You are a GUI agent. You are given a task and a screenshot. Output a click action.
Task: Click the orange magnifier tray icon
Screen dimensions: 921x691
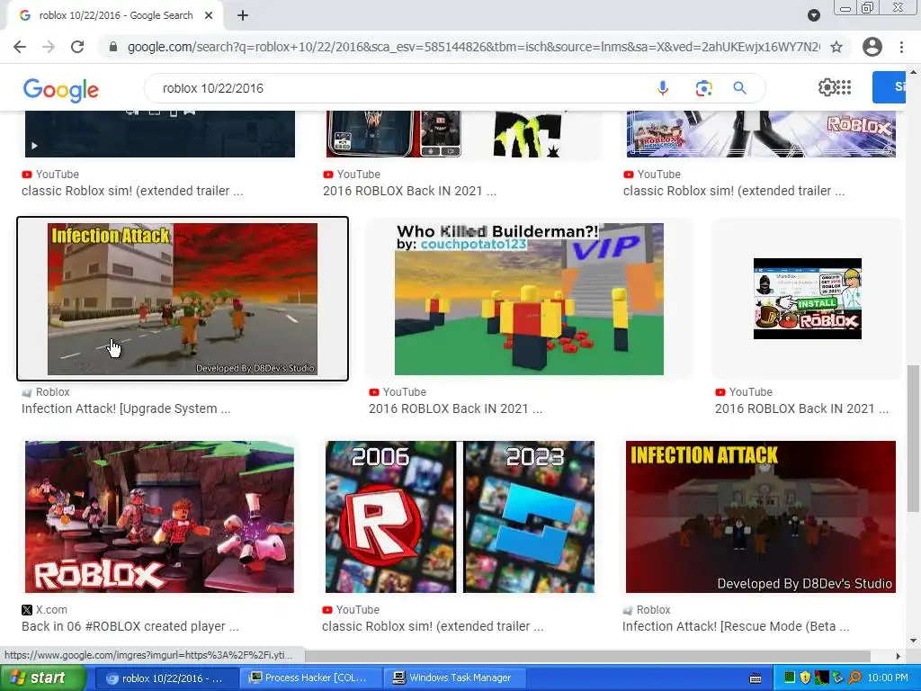pos(854,678)
